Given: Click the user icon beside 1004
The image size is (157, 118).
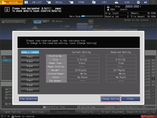Looking at the screenshot, I should [x=108, y=9].
